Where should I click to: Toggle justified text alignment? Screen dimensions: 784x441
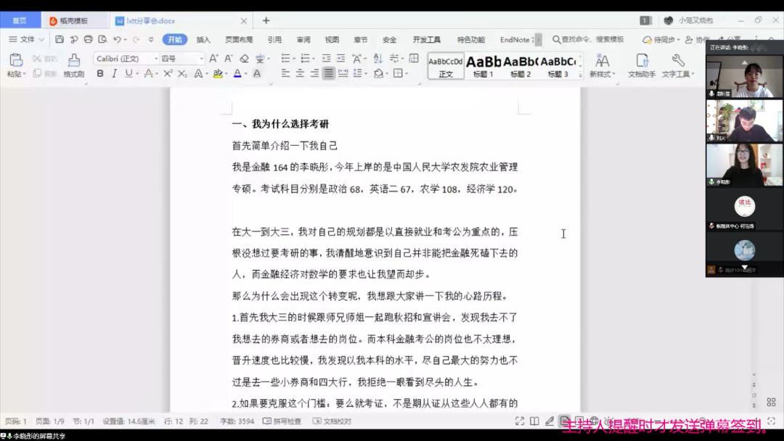coord(329,73)
